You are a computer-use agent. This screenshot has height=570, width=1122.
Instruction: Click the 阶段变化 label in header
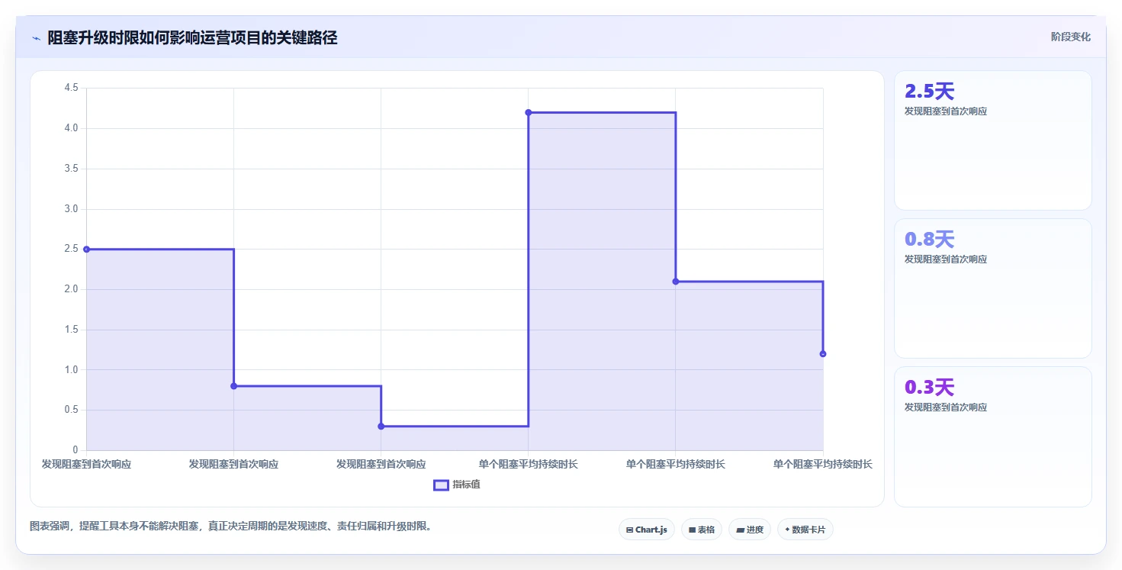click(1070, 37)
